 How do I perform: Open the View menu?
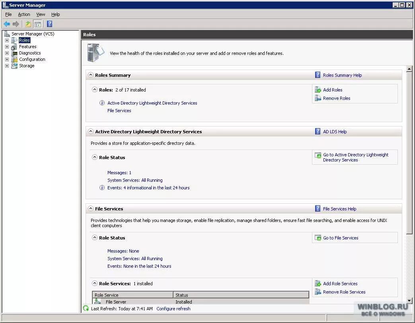[x=41, y=14]
